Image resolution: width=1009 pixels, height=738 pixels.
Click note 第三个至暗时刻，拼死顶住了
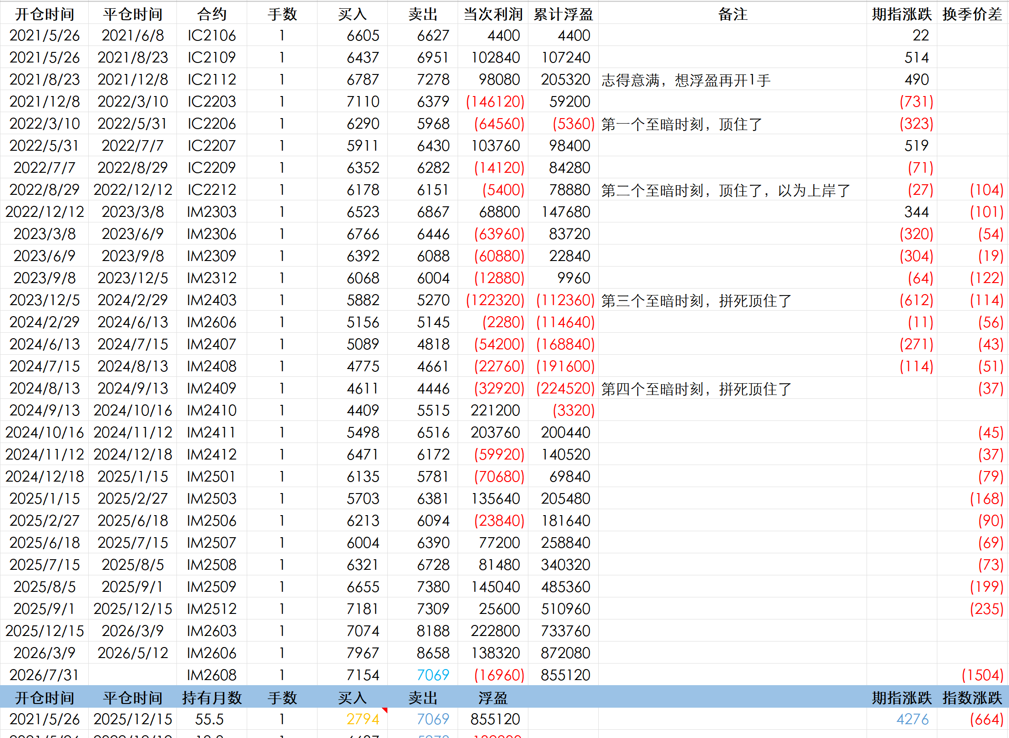(x=697, y=301)
